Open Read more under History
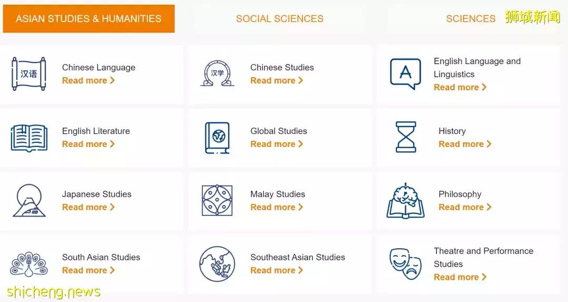This screenshot has height=302, width=568. pos(465,144)
